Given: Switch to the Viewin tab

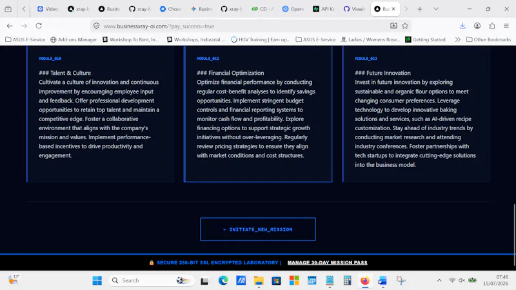Looking at the screenshot, I should coord(354,9).
